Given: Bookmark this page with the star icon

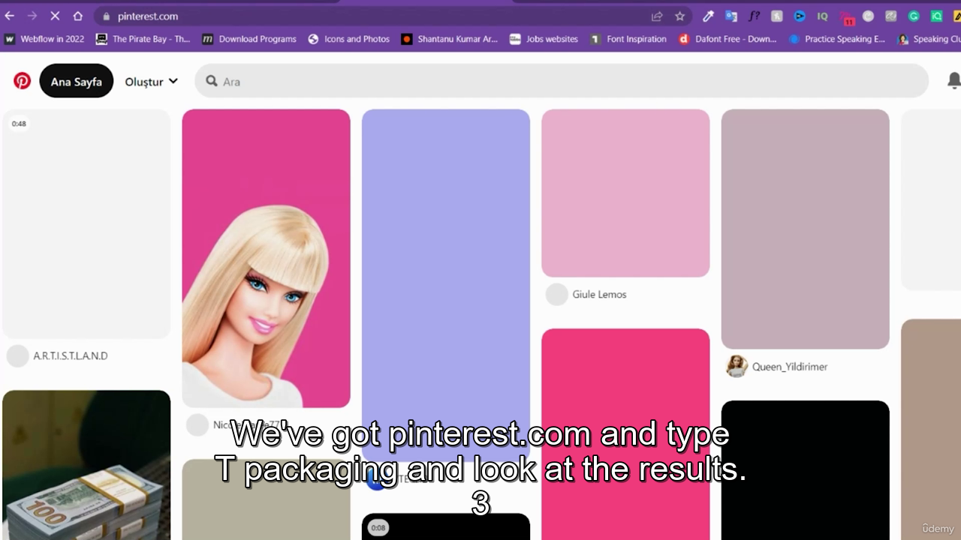Looking at the screenshot, I should click(679, 16).
